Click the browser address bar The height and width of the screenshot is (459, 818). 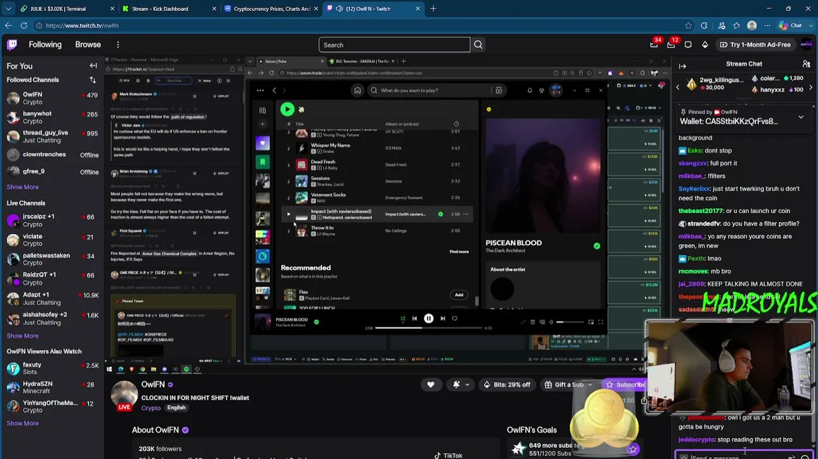coord(357,25)
